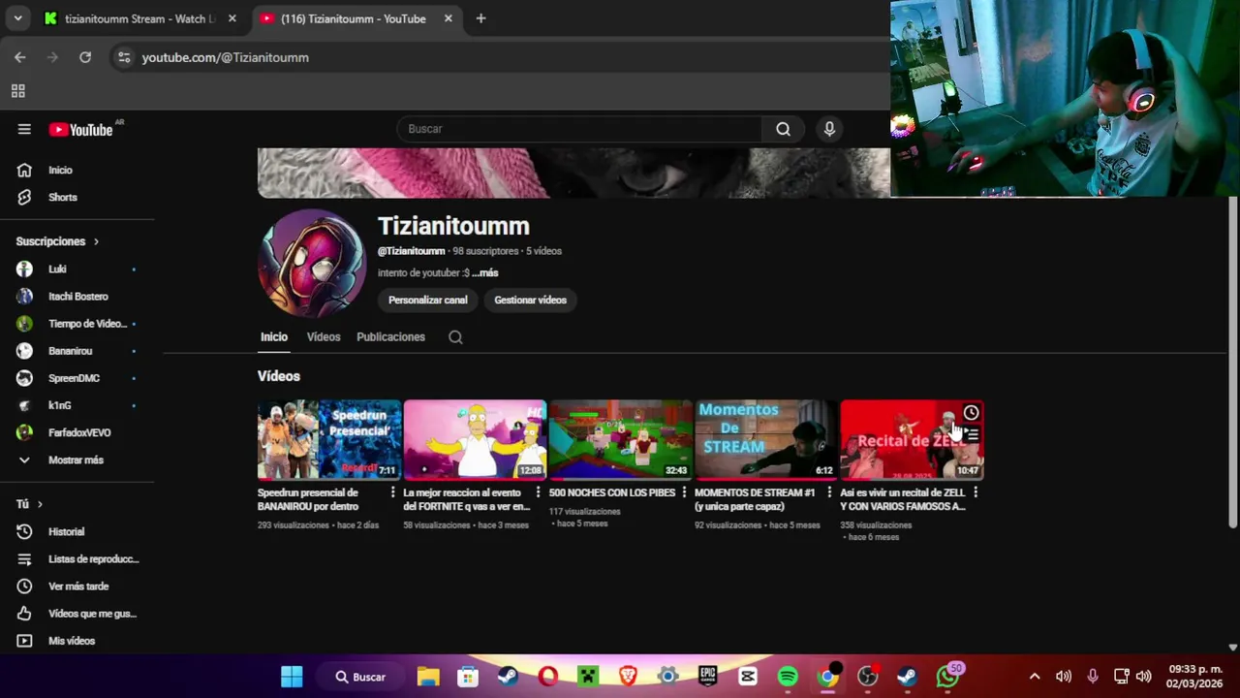Screen dimensions: 1240x698
Task: Open the Homer Simpson Fortnite reaction thumbnail
Action: [475, 439]
